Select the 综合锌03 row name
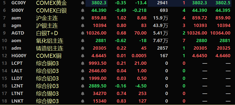235x105 pixels. point(47,86)
